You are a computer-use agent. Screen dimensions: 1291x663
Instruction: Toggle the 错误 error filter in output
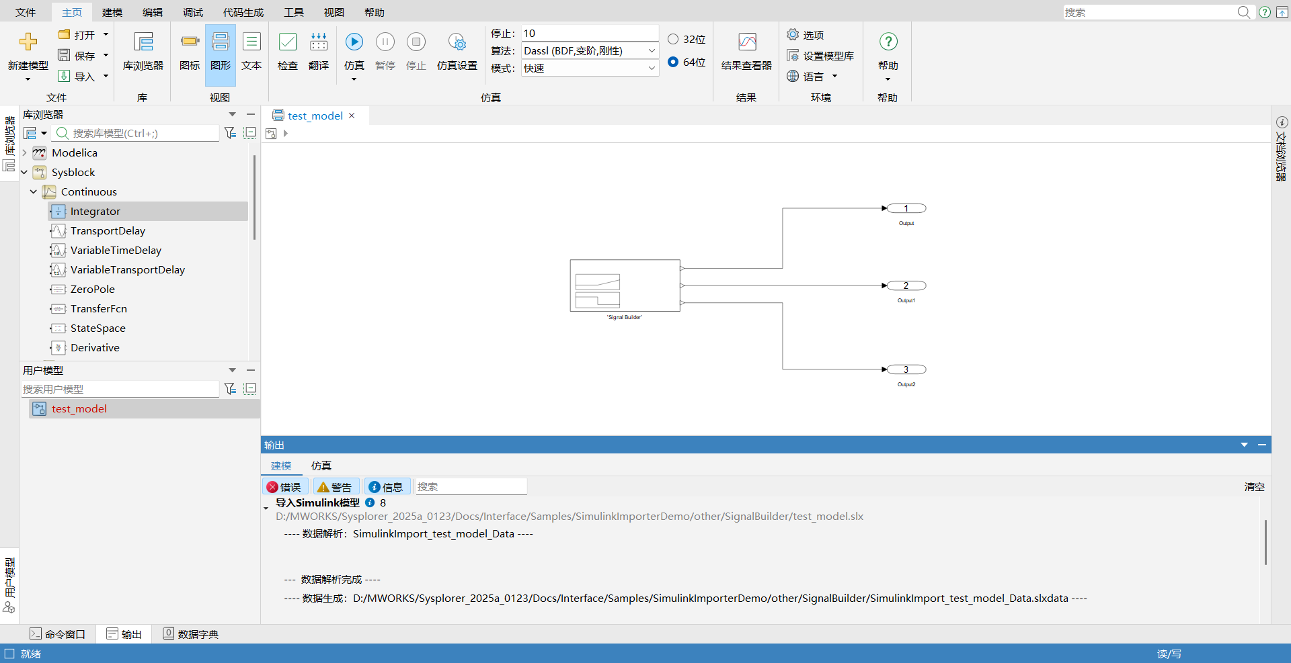click(285, 486)
